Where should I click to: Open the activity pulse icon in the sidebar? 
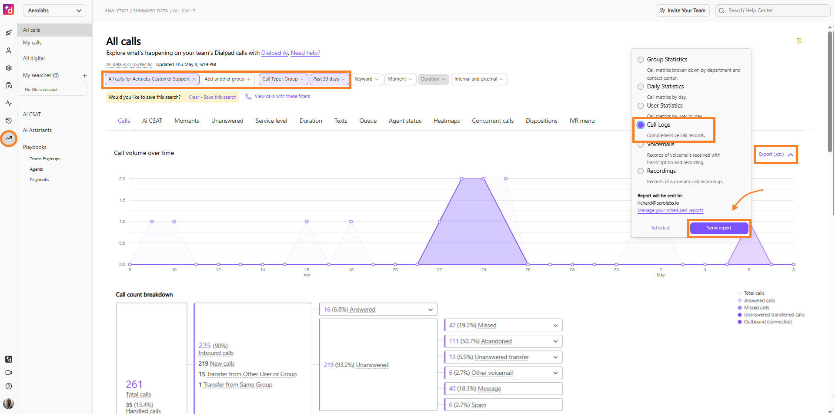tap(9, 103)
